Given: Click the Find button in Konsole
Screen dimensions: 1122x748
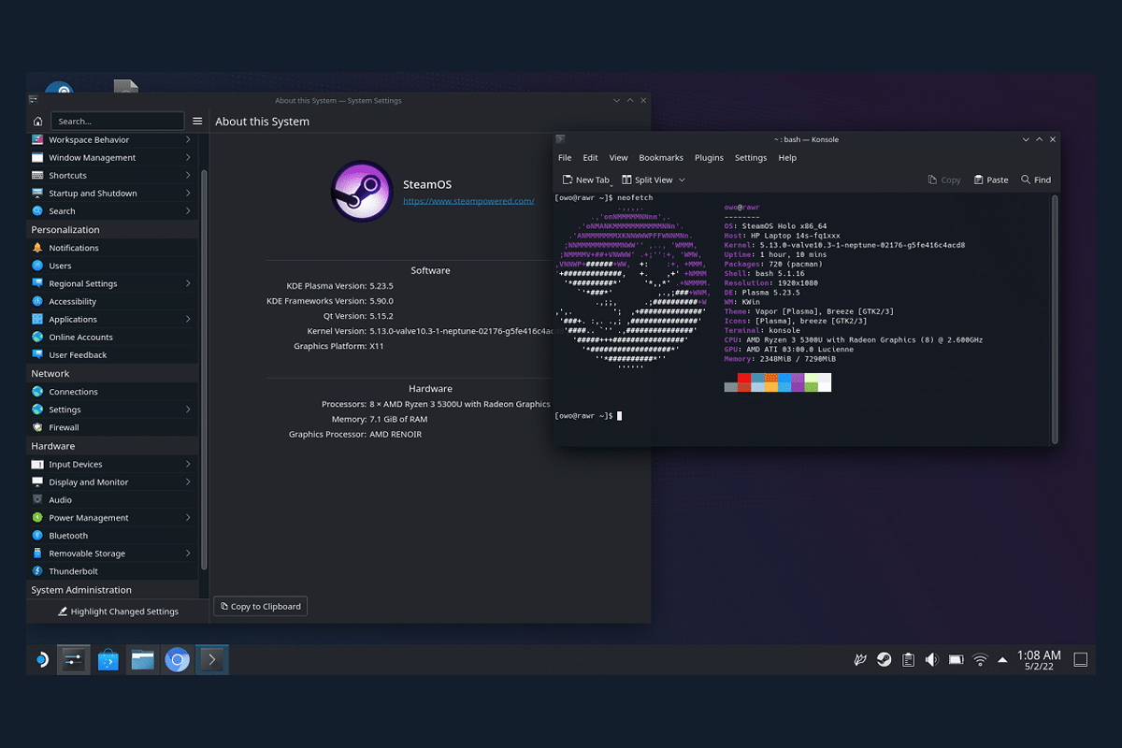Looking at the screenshot, I should [1036, 180].
